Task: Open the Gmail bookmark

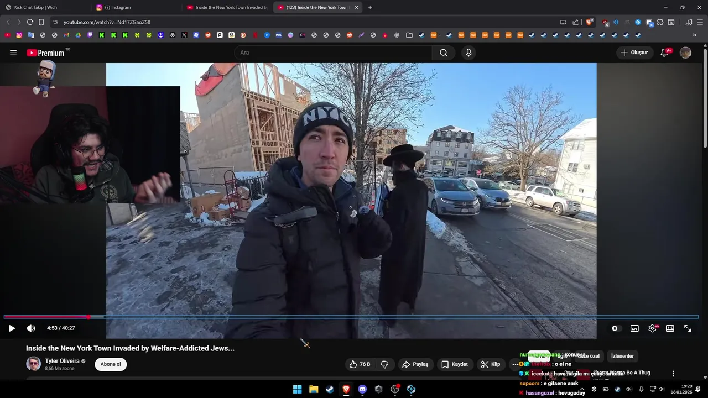Action: [x=66, y=35]
